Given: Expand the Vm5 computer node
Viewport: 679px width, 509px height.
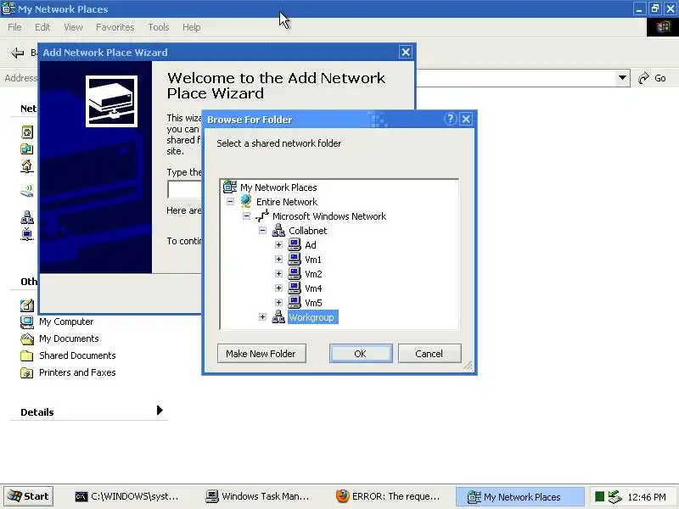Looking at the screenshot, I should coord(278,302).
